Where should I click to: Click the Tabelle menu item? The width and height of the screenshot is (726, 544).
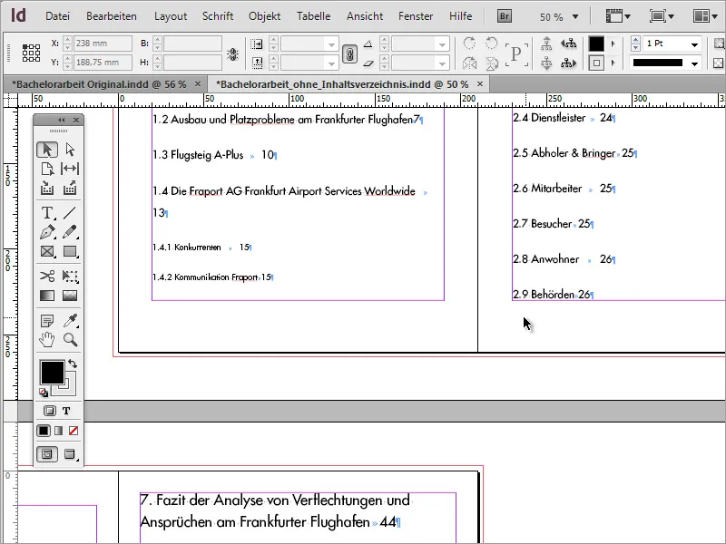pyautogui.click(x=314, y=16)
